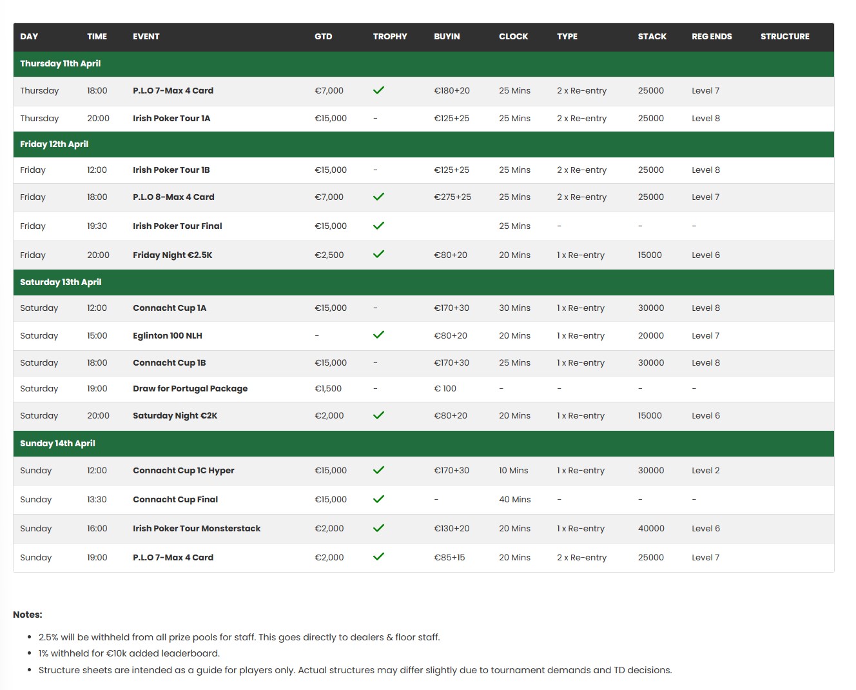Click trophy checkmark for Irish Poker Tour Final
Image resolution: width=856 pixels, height=690 pixels.
378,226
